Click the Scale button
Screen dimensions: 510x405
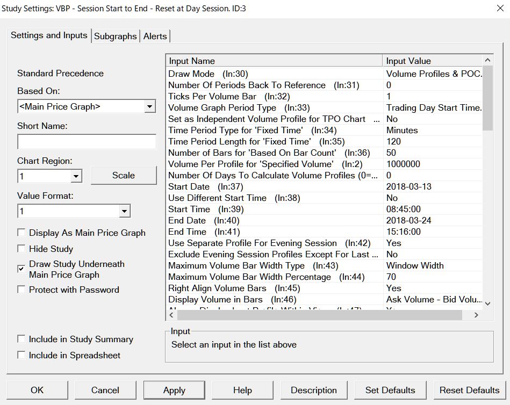[x=123, y=176]
